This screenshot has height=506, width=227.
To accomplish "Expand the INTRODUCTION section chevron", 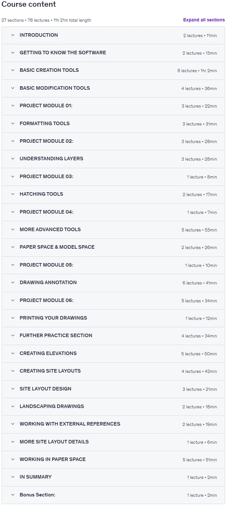I will pos(13,35).
